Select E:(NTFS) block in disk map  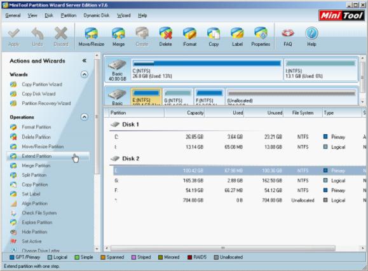tap(146, 97)
